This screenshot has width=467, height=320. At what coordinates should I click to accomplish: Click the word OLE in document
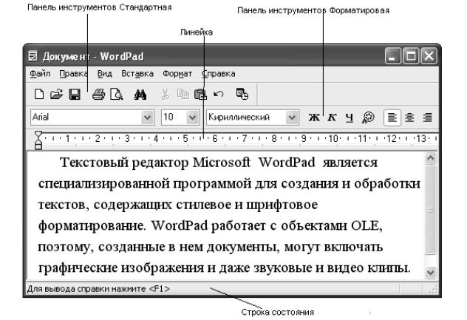367,226
